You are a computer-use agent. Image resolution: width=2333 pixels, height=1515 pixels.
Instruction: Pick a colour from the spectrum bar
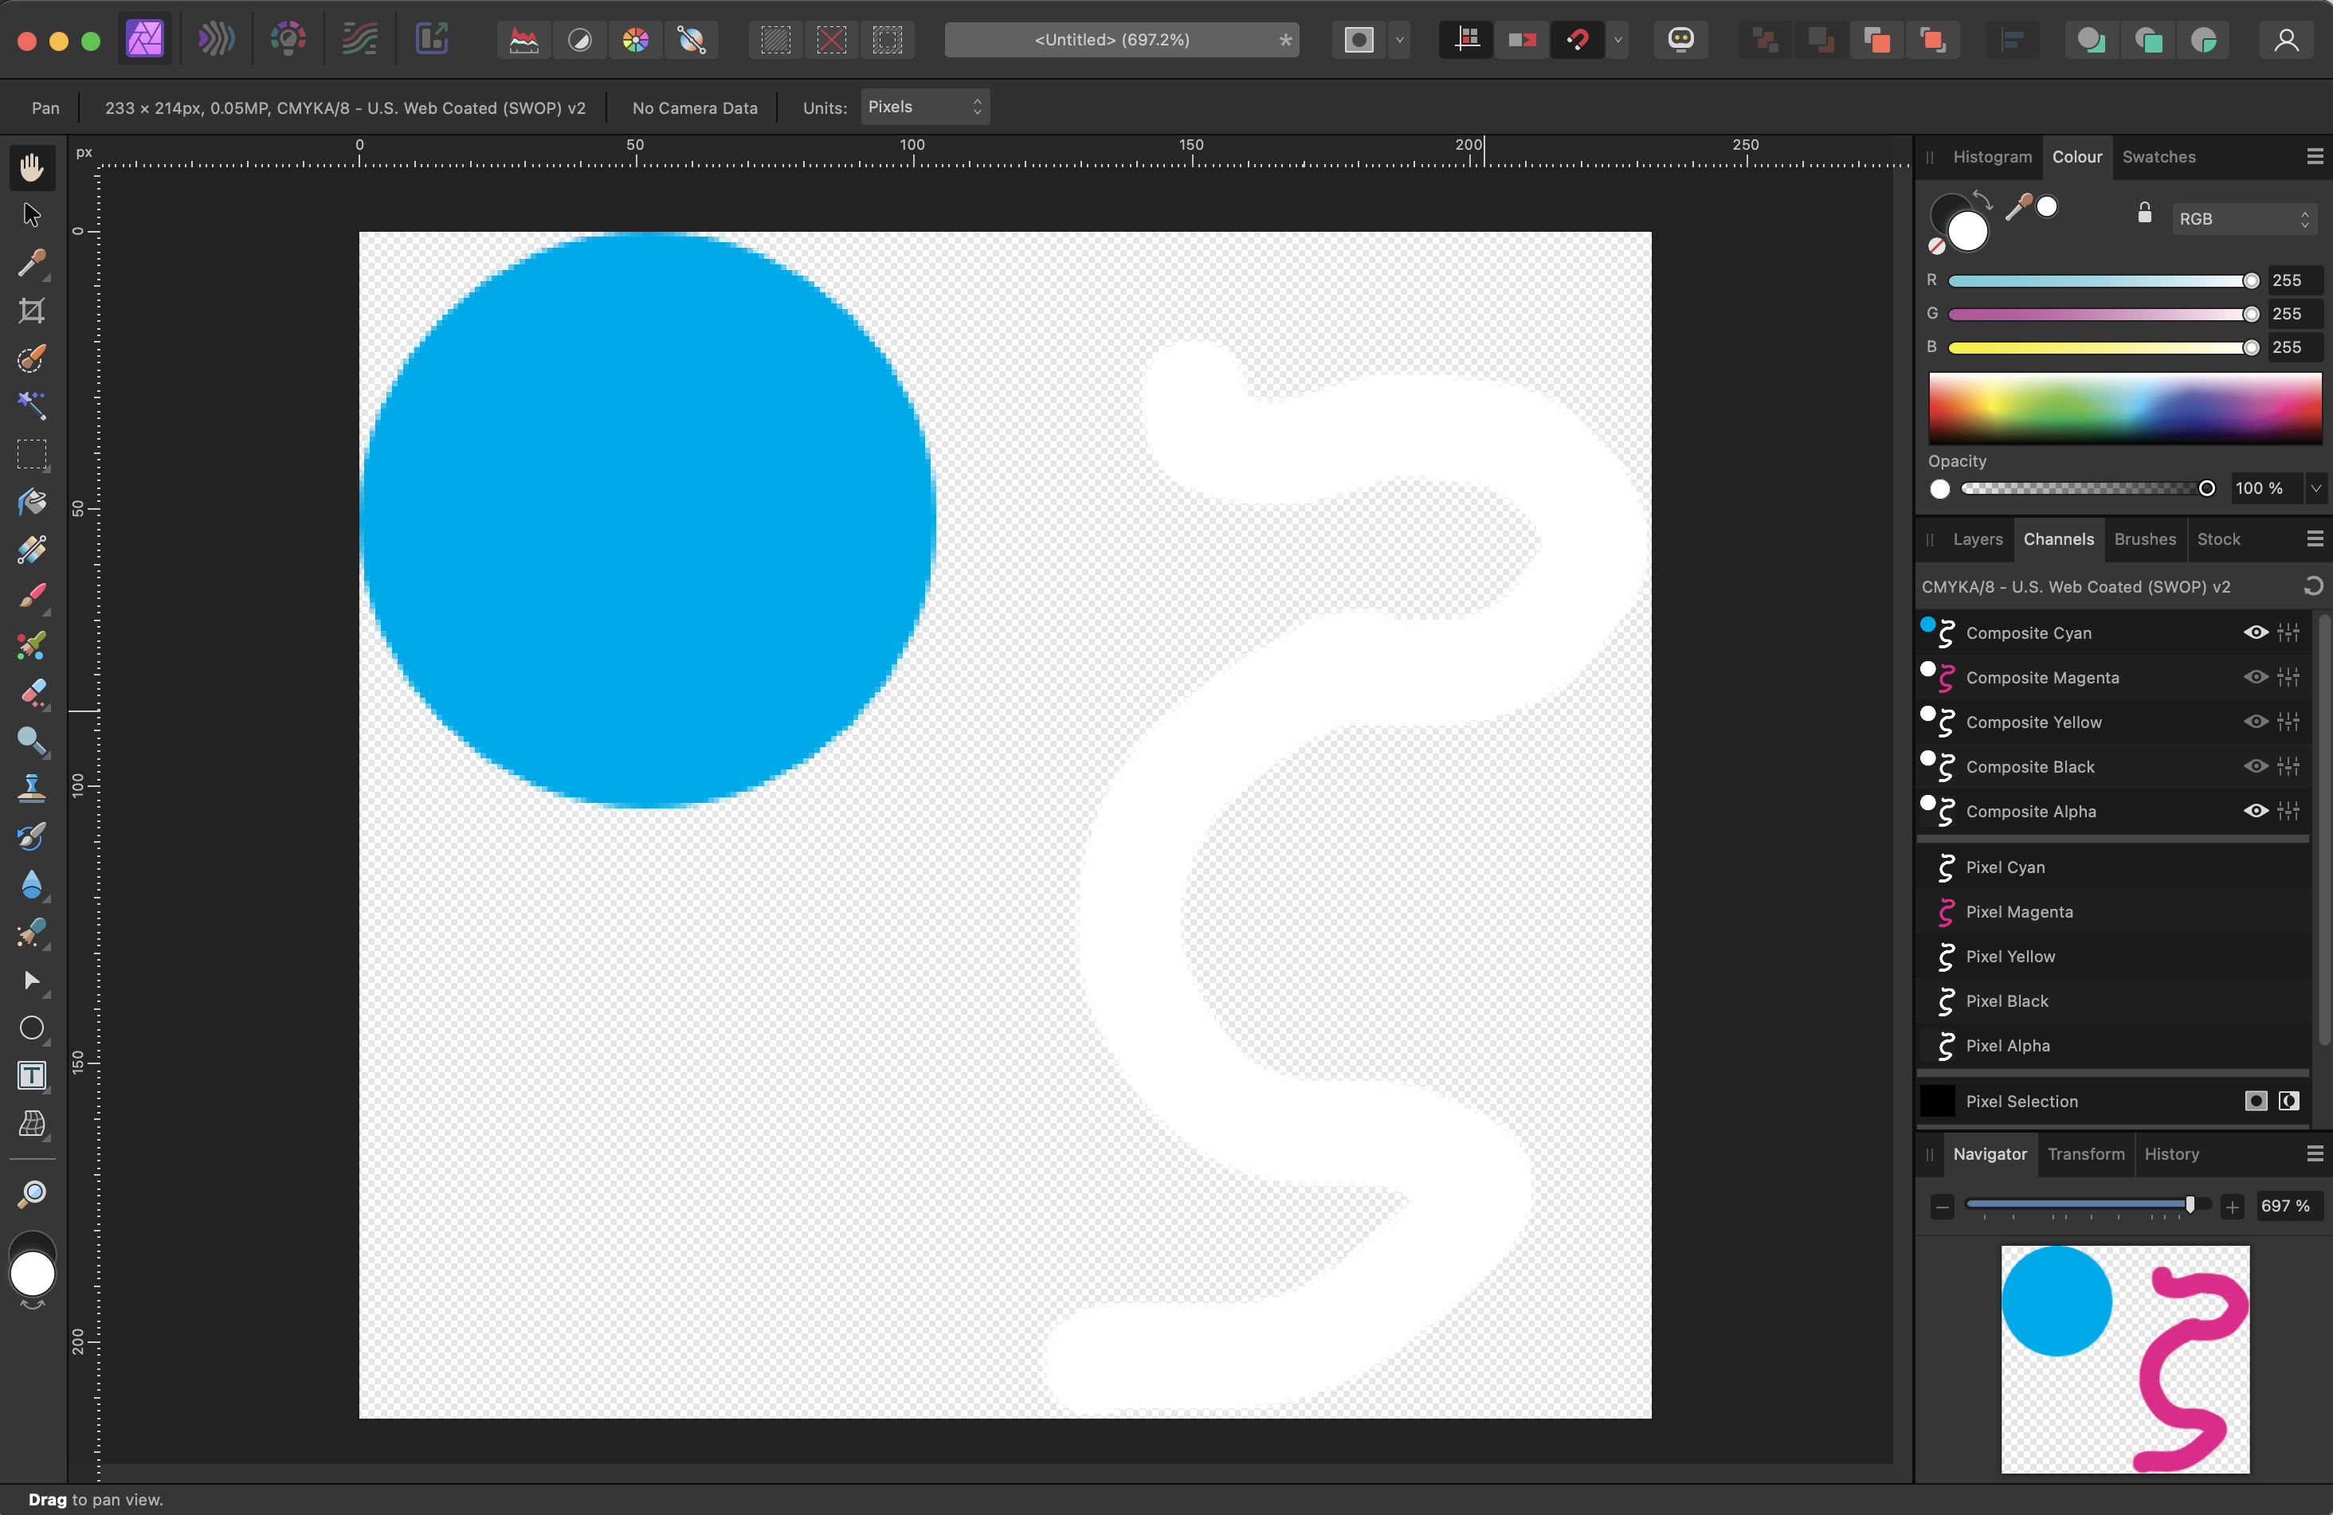(2124, 408)
